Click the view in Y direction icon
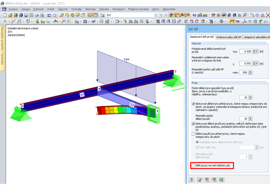The width and height of the screenshot is (270, 185). (x=191, y=21)
